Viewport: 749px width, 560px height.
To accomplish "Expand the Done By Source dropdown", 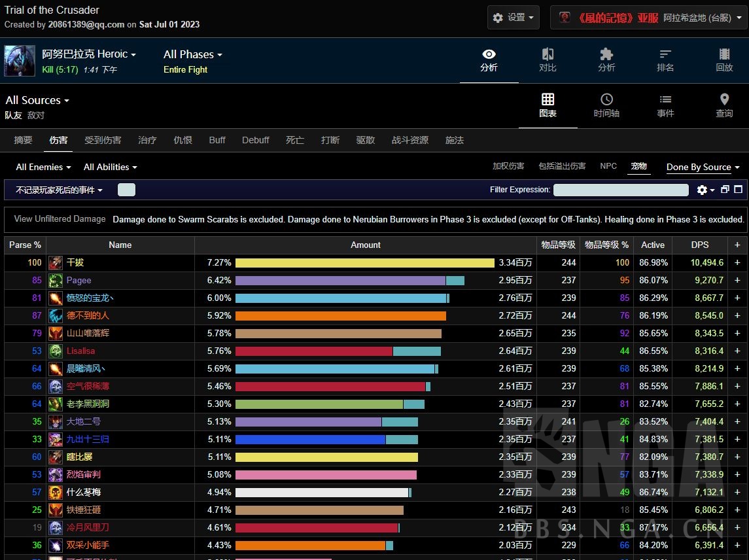I will pos(703,167).
